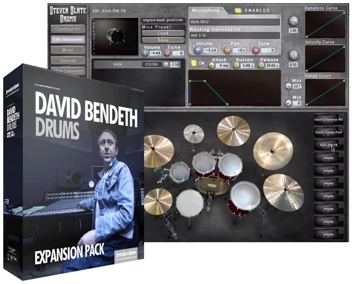
Task: Open the Grooves page
Action: (68, 60)
